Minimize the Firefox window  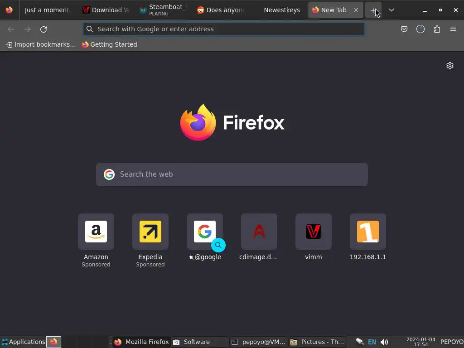pos(425,10)
